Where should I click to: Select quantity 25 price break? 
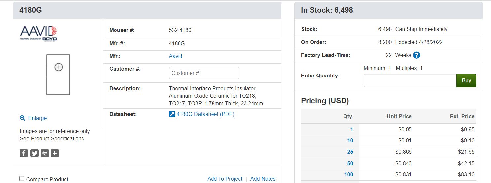(350, 152)
